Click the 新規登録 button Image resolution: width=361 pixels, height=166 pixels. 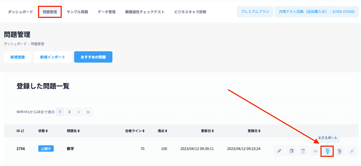point(18,57)
